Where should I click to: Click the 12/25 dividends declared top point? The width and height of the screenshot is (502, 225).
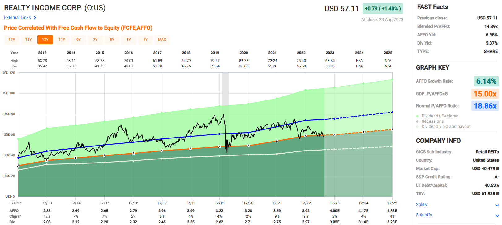point(392,79)
